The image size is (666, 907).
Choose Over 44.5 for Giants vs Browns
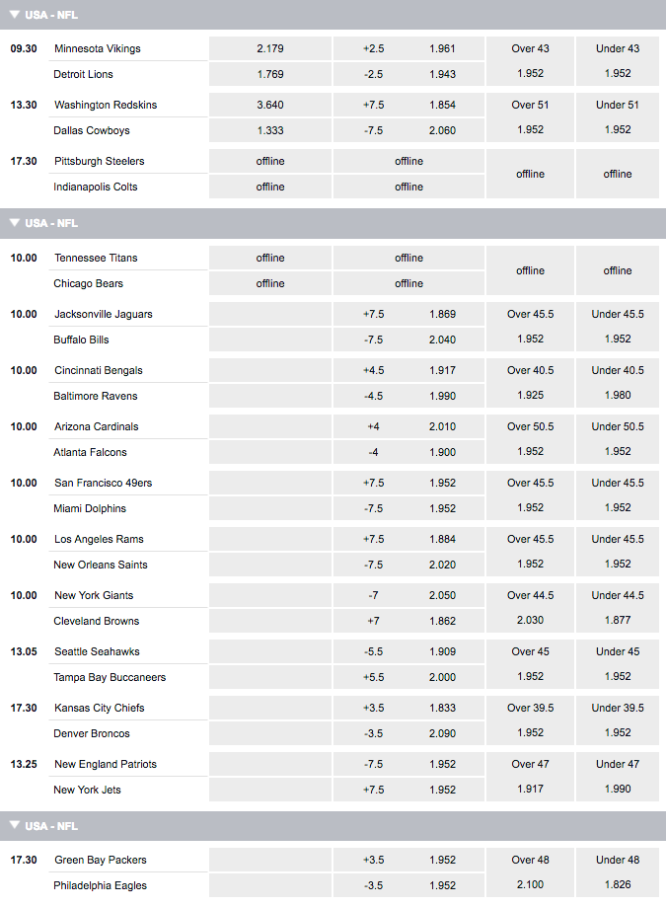click(530, 608)
